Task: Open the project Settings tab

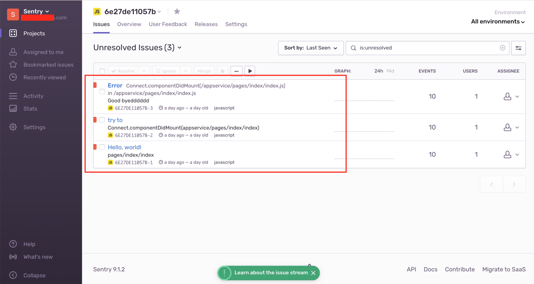Action: pyautogui.click(x=236, y=24)
